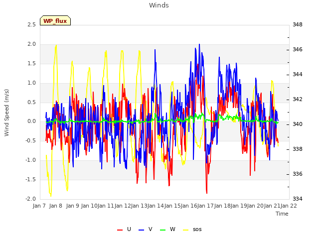
Task: Click the 340 right axis value
Action: point(298,124)
